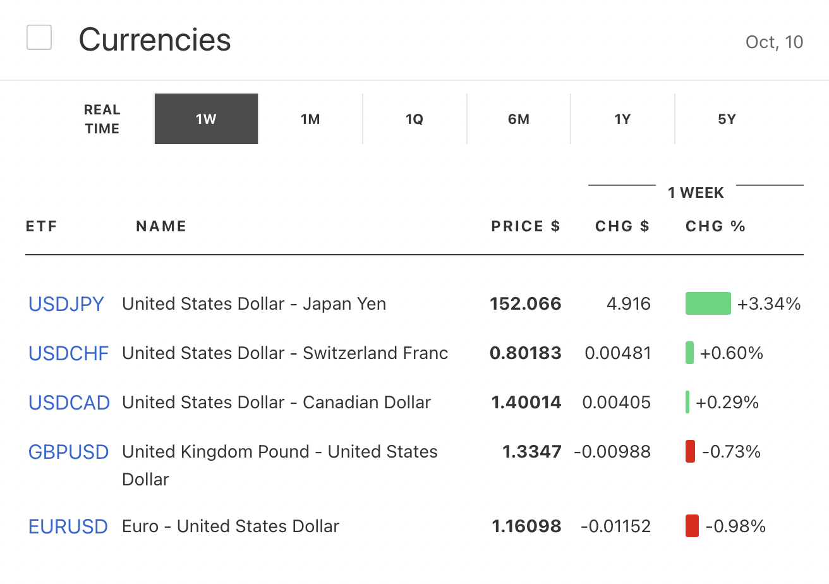Image resolution: width=829 pixels, height=584 pixels.
Task: Sort by the PRICE $ column header
Action: [526, 226]
